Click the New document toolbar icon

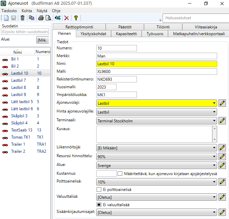click(6, 18)
